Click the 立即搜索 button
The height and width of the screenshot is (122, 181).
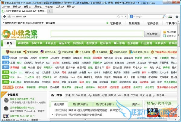(152, 34)
